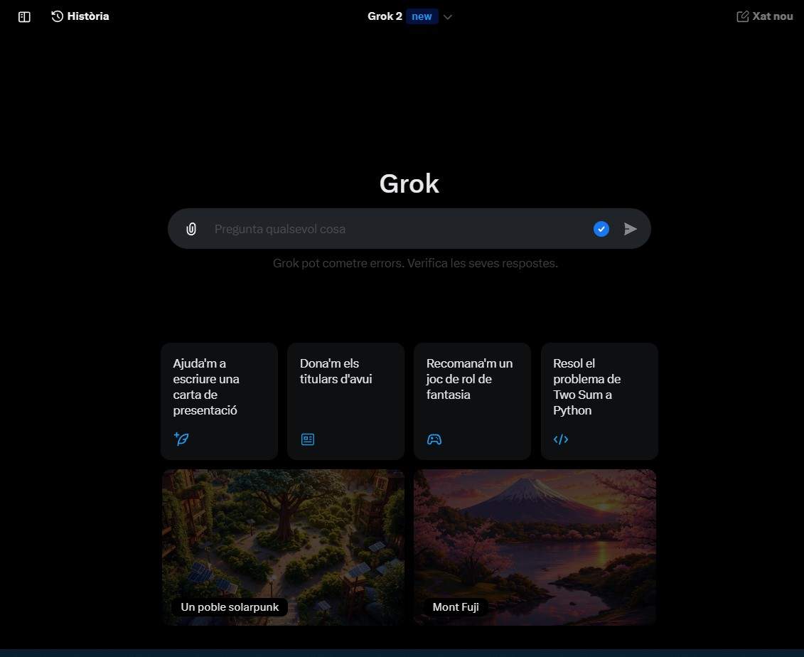
Task: Click the 'Mont Fuji' caption label
Action: tap(456, 607)
